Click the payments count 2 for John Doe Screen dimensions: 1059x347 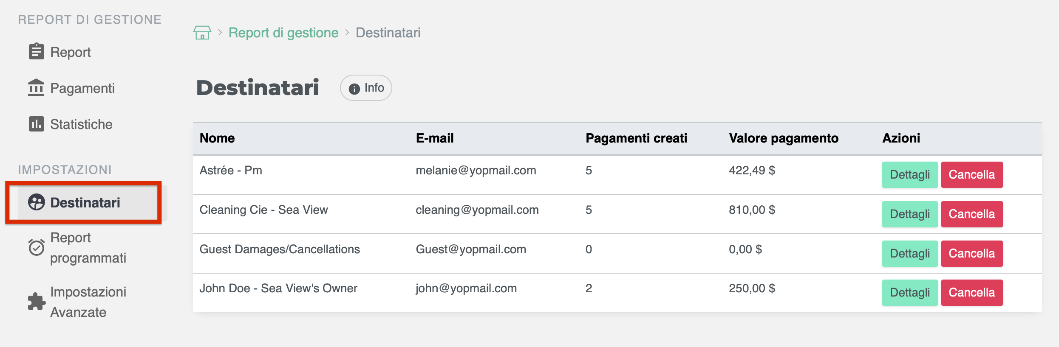pyautogui.click(x=589, y=288)
